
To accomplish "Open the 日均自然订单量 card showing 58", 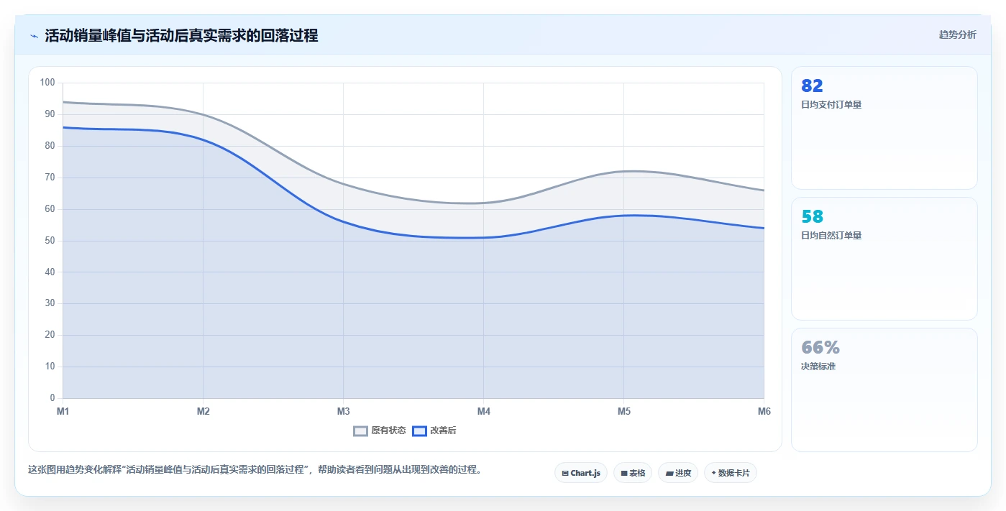I will click(884, 259).
